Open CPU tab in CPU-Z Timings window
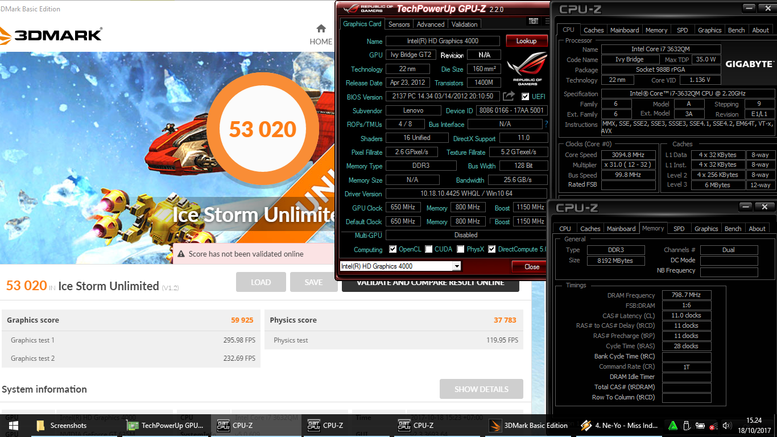This screenshot has height=437, width=777. tap(565, 229)
